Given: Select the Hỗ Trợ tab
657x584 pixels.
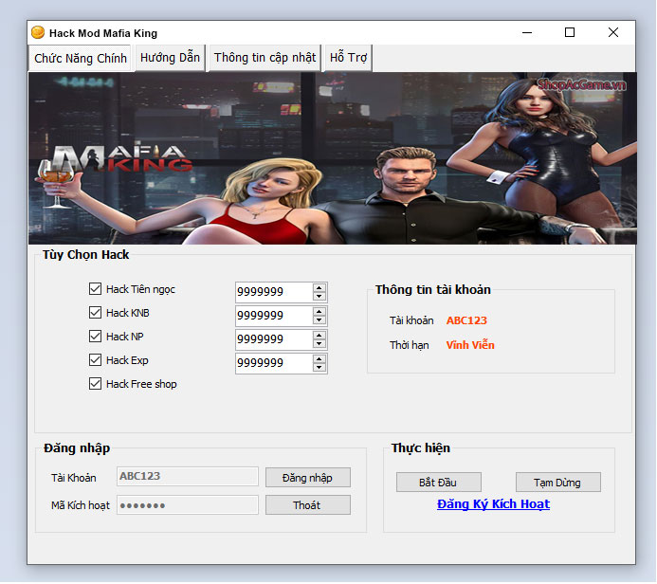Looking at the screenshot, I should click(348, 58).
